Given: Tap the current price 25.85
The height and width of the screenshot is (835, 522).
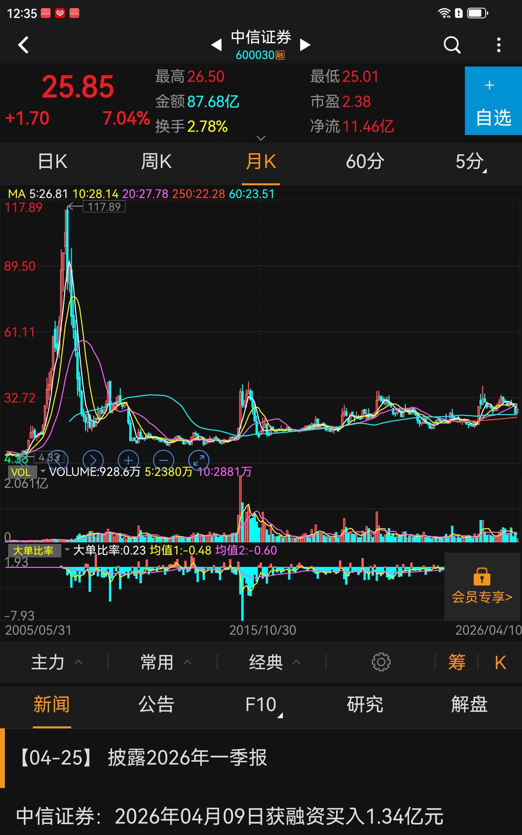Looking at the screenshot, I should point(77,87).
